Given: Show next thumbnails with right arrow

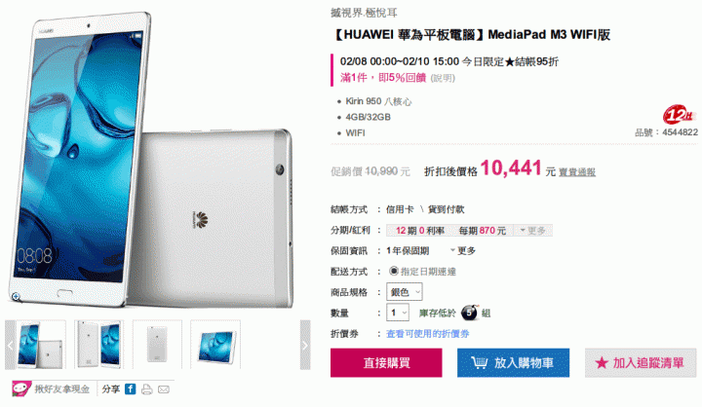Looking at the screenshot, I should coord(305,345).
